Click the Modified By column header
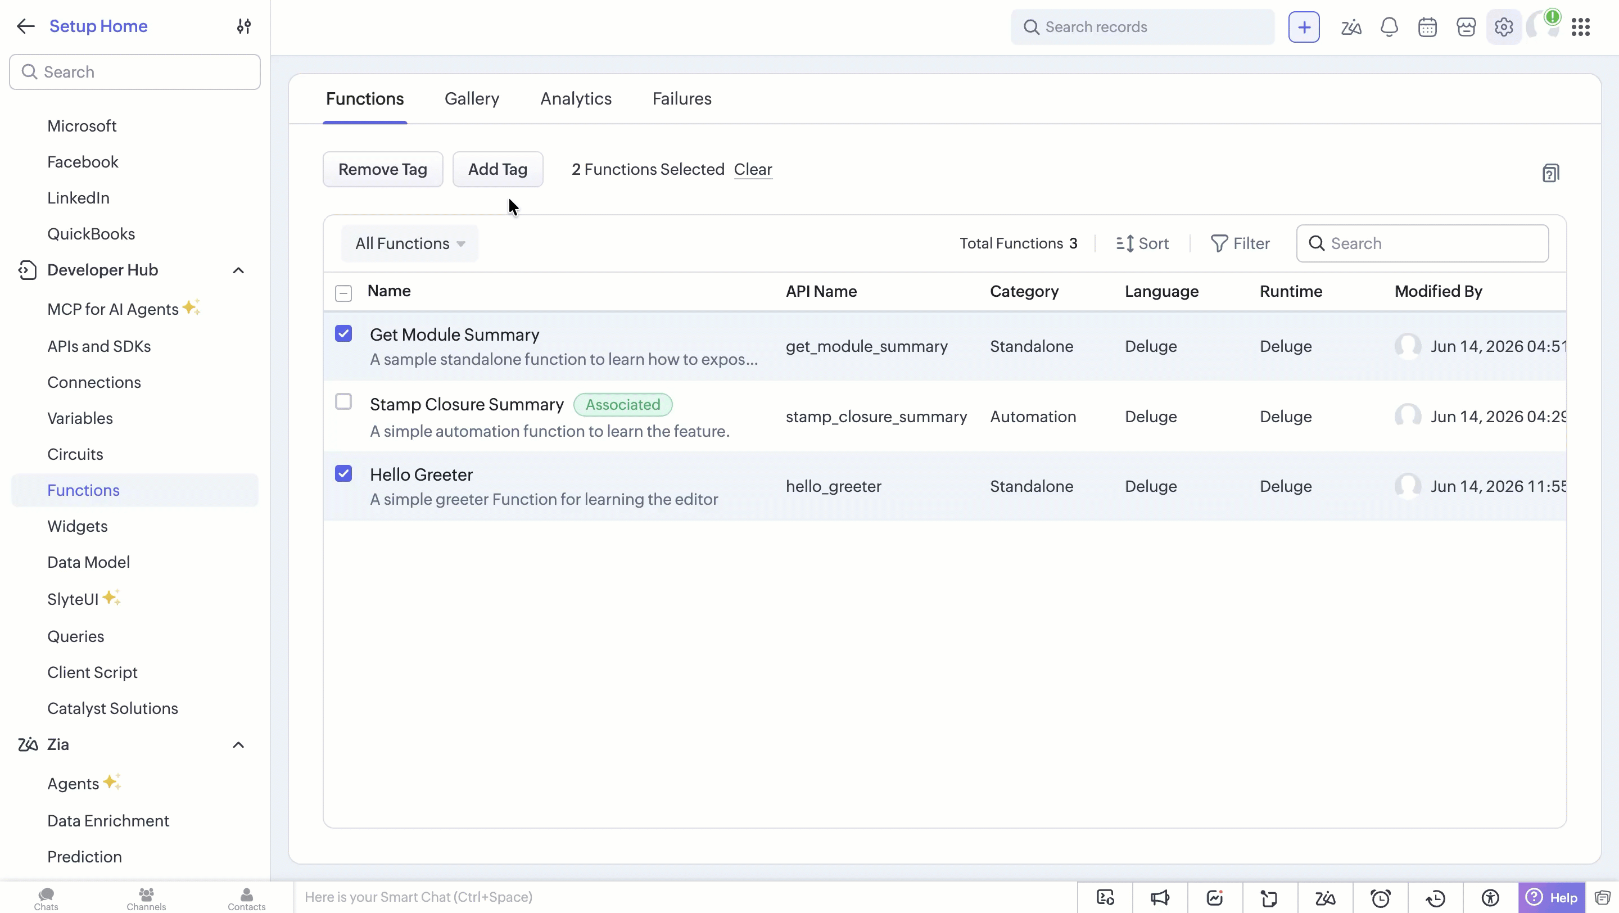 [1438, 291]
